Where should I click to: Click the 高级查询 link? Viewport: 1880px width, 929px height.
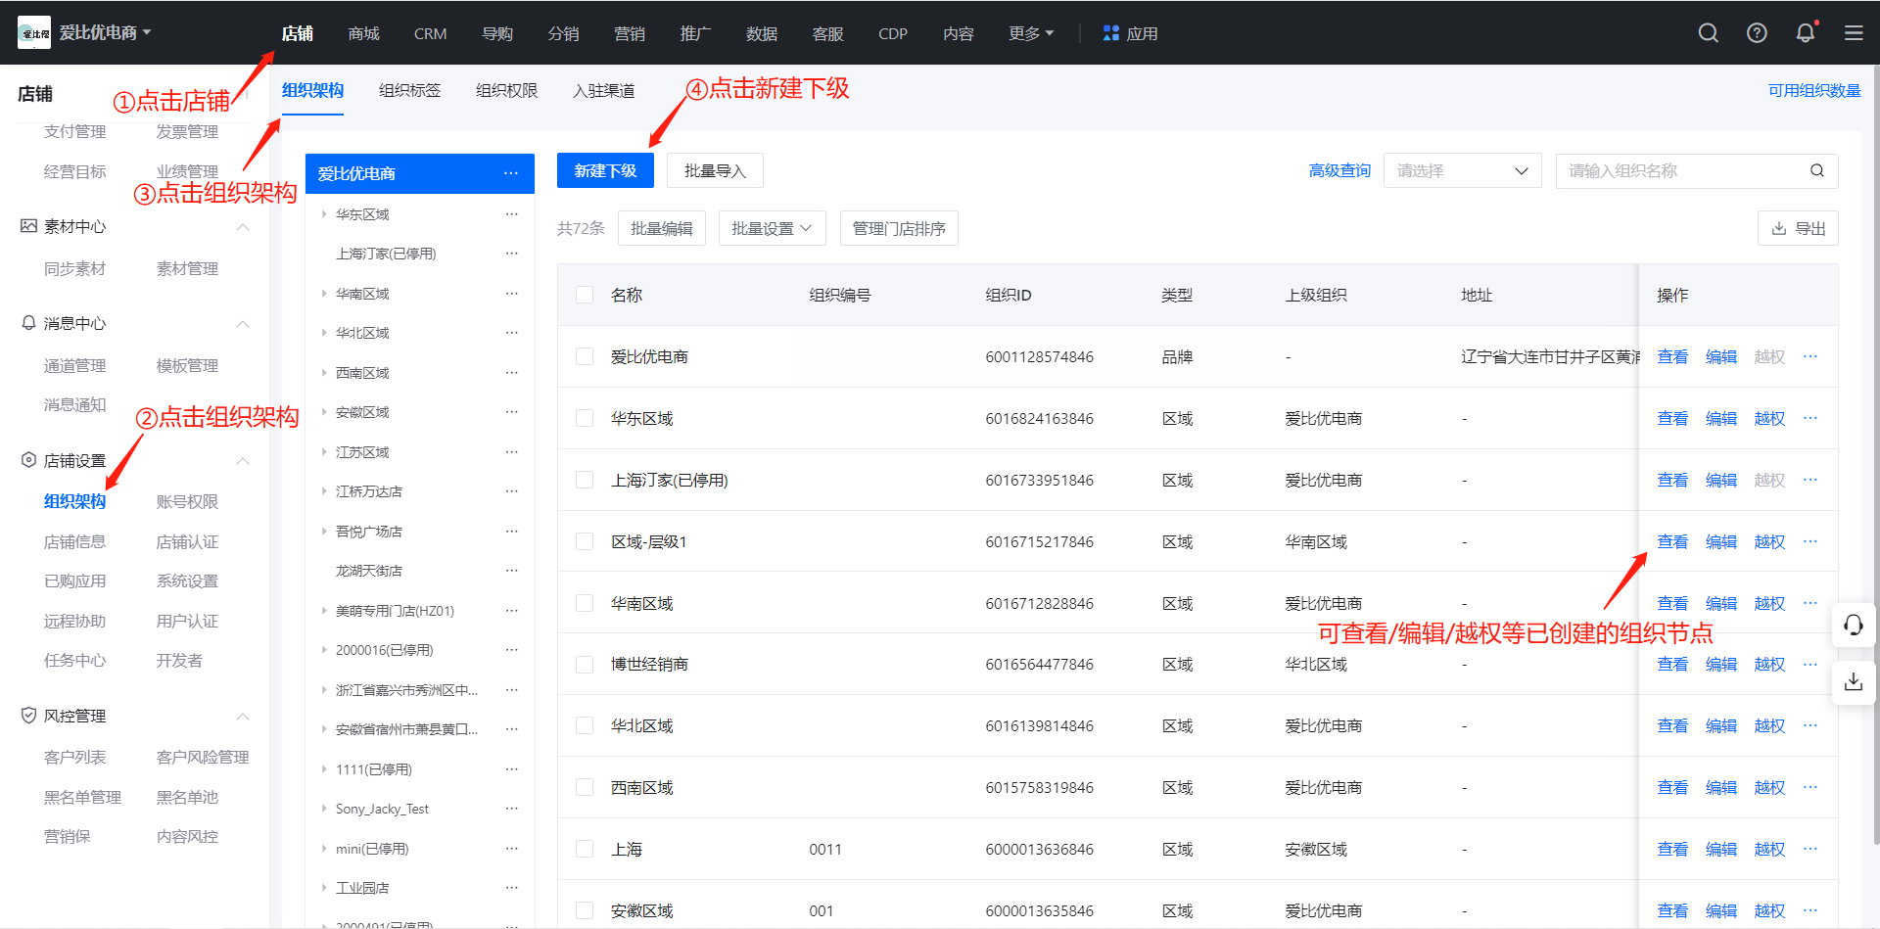1339,170
